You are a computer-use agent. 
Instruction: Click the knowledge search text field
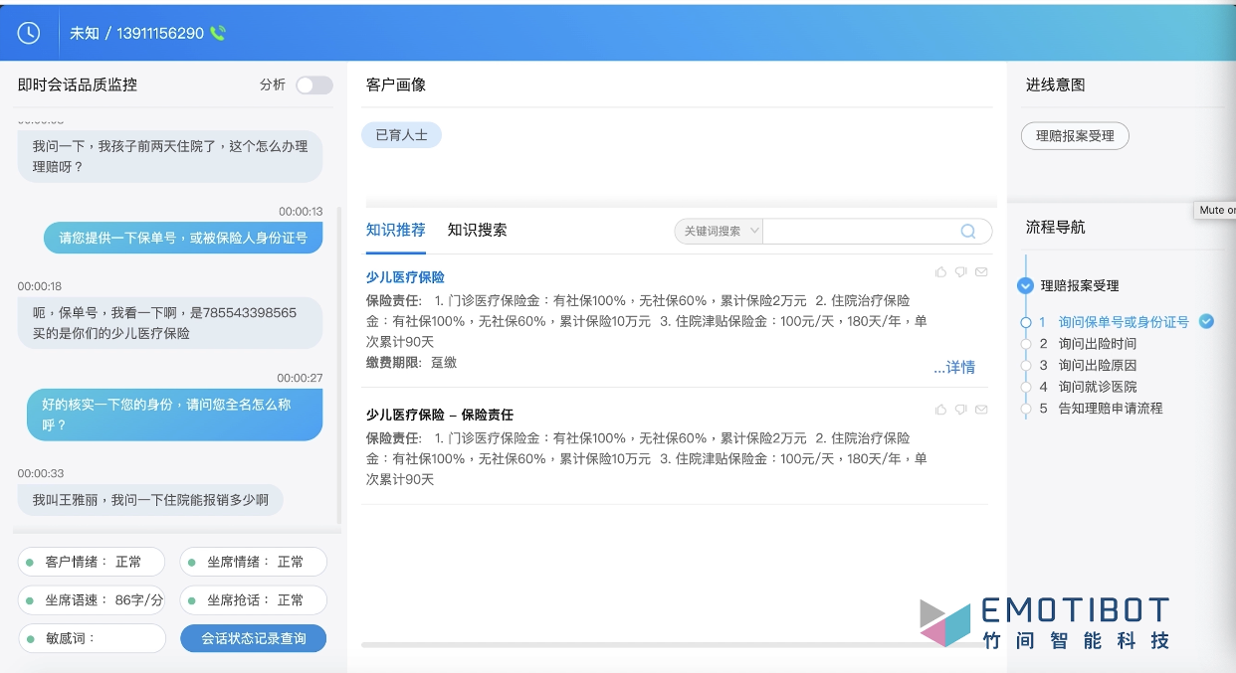point(858,231)
